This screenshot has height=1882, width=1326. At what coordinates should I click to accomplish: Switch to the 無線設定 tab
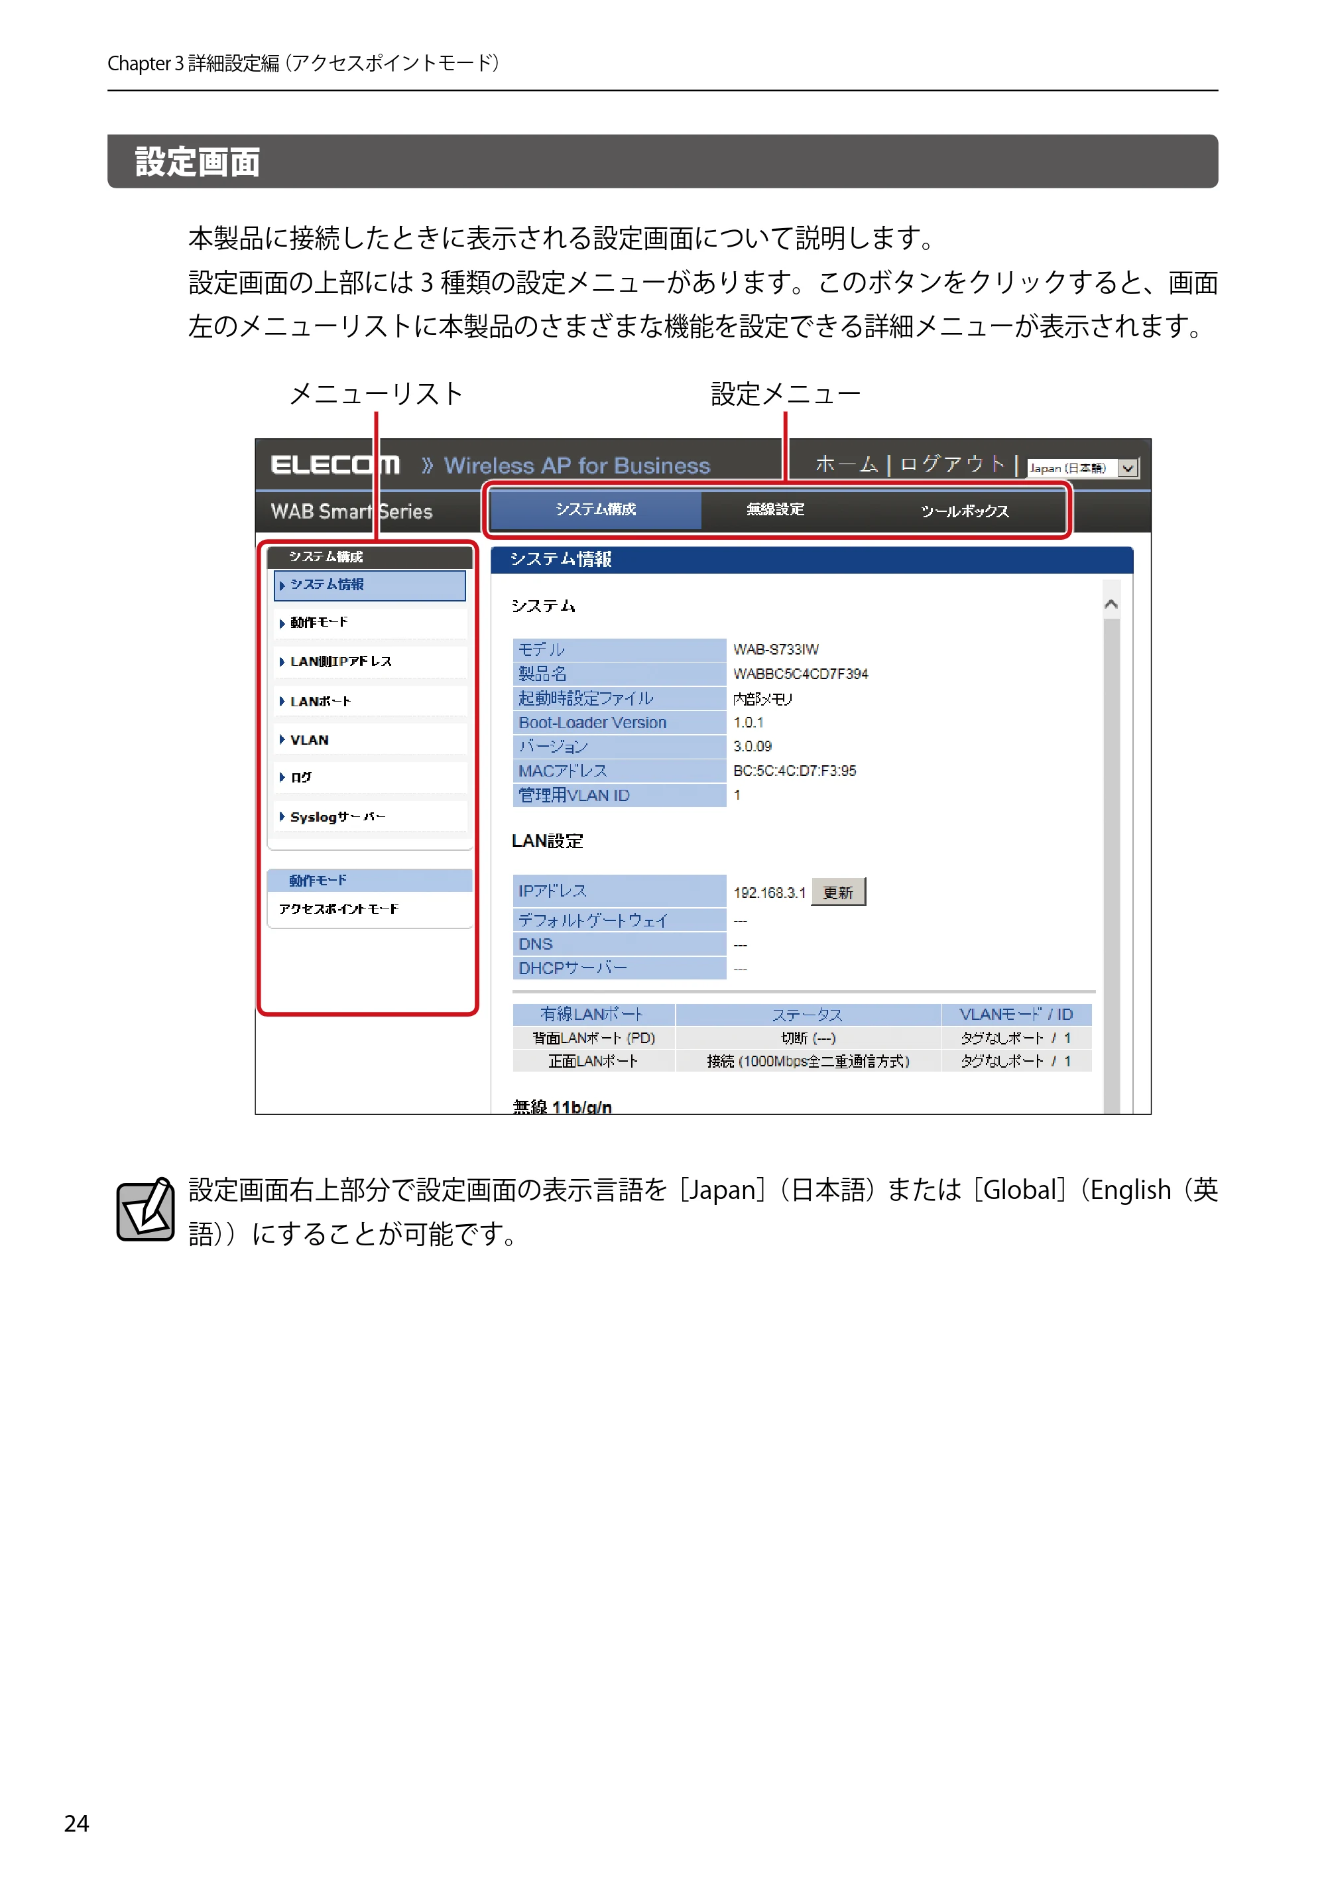pyautogui.click(x=774, y=510)
